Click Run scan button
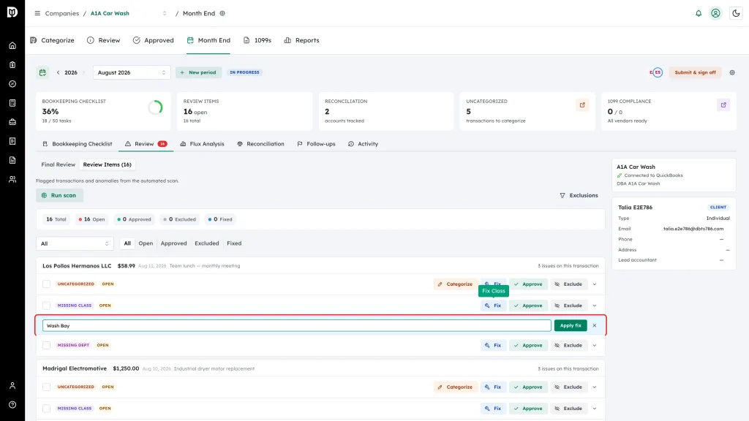Viewport: 749px width, 421px height. pyautogui.click(x=59, y=195)
